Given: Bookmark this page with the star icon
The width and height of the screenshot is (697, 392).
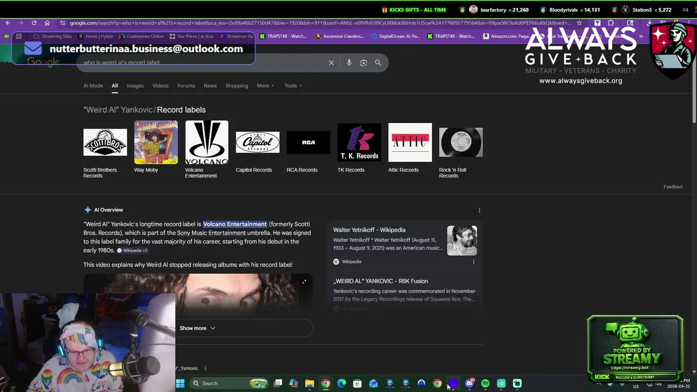Looking at the screenshot, I should [x=579, y=23].
